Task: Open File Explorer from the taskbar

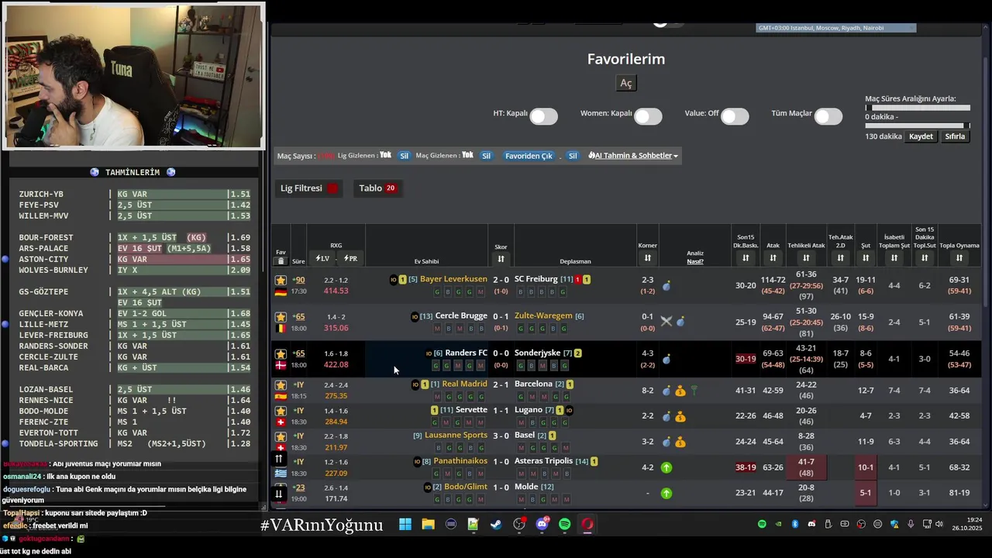Action: tap(428, 525)
